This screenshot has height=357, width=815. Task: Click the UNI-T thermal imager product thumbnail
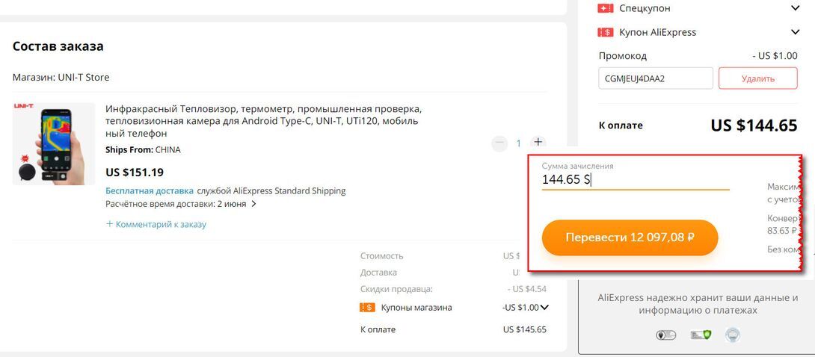click(x=54, y=143)
